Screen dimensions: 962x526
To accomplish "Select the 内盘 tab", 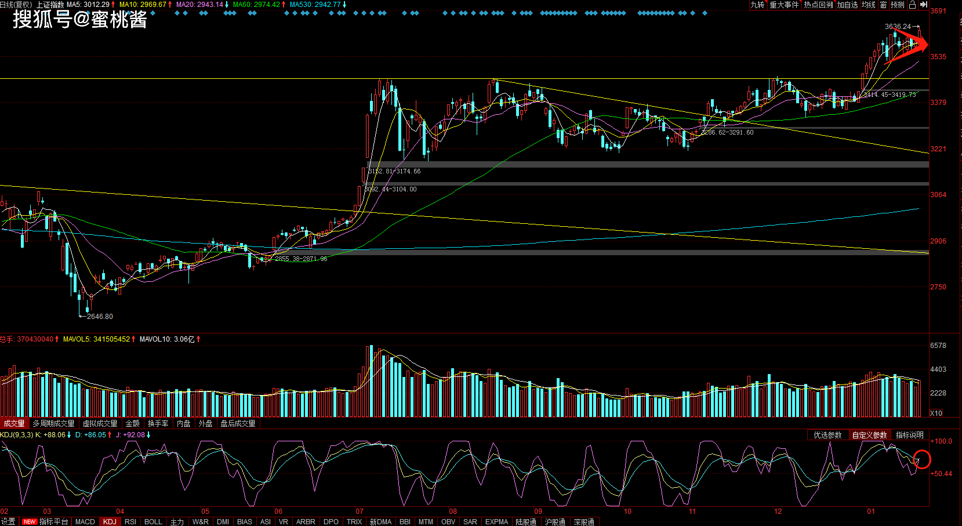I will (183, 423).
